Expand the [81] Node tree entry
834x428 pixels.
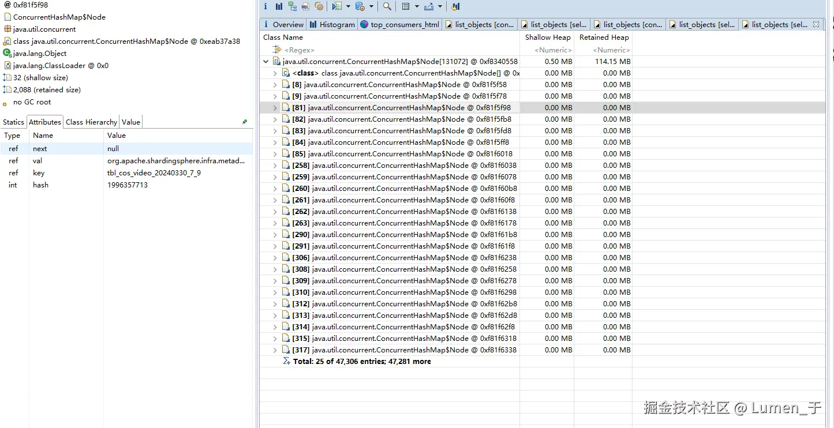pos(275,108)
